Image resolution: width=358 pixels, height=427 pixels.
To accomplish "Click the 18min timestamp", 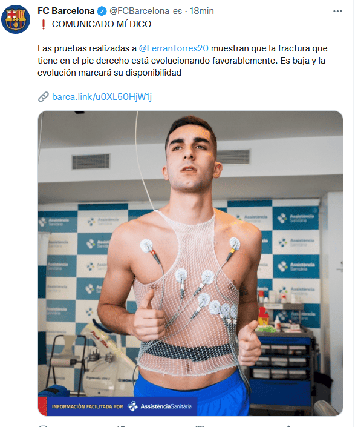I will [x=202, y=11].
